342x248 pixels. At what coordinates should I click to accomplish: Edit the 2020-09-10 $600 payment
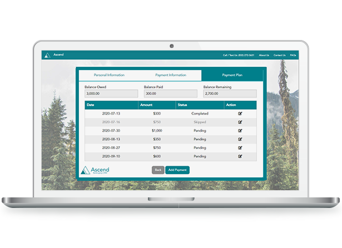click(240, 156)
